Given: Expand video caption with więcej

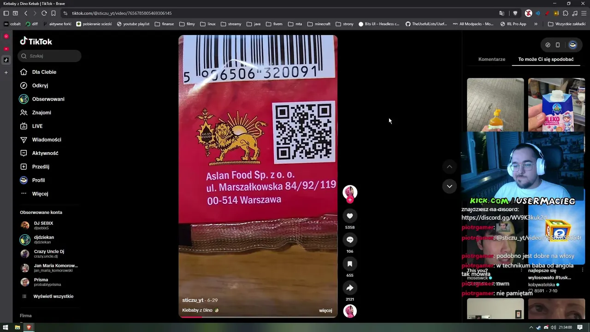Looking at the screenshot, I should pos(325,310).
